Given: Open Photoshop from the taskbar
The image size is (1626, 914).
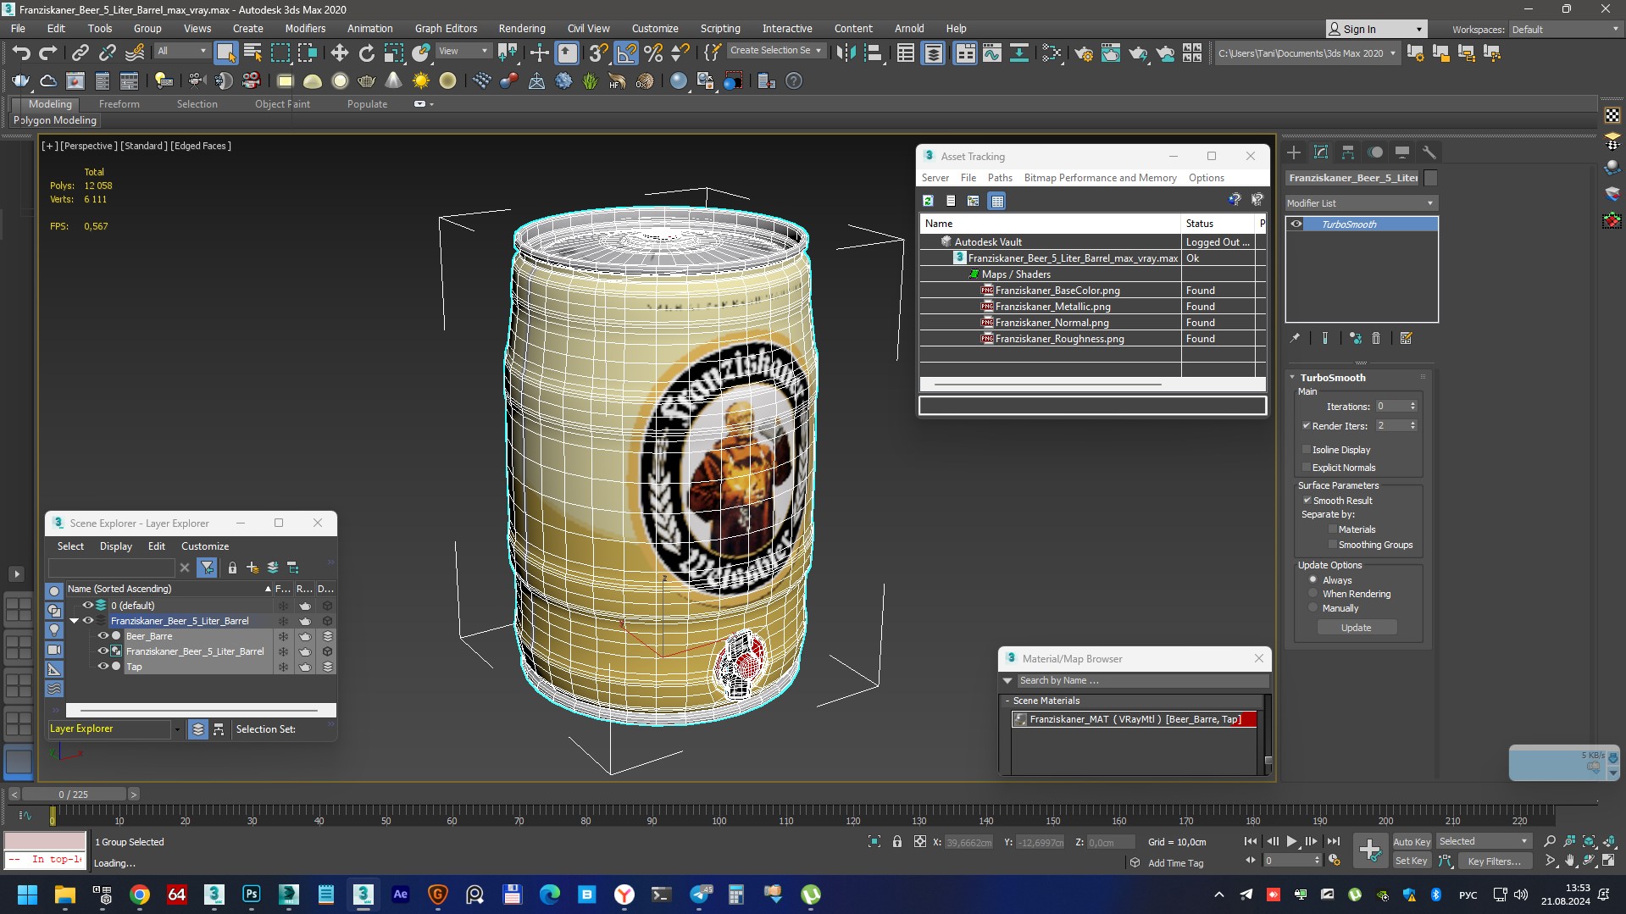Looking at the screenshot, I should click(x=252, y=894).
